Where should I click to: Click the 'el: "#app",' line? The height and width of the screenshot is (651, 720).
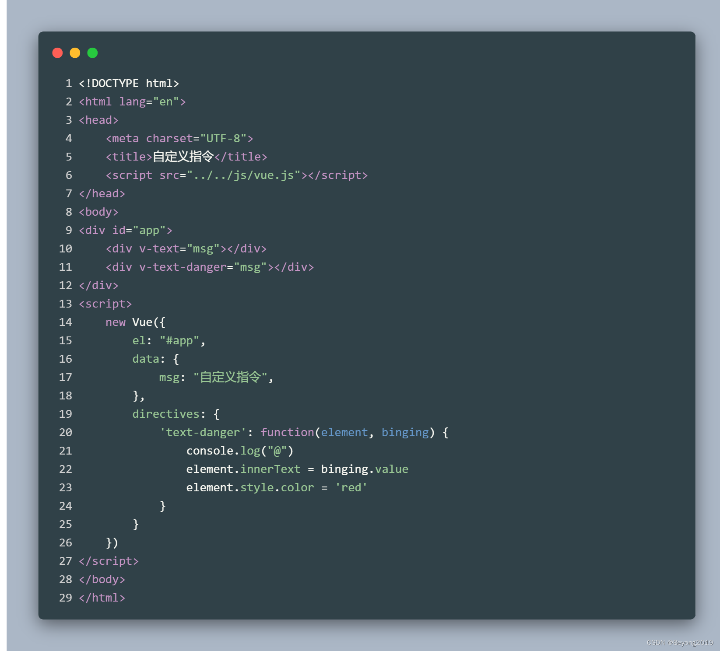click(169, 340)
